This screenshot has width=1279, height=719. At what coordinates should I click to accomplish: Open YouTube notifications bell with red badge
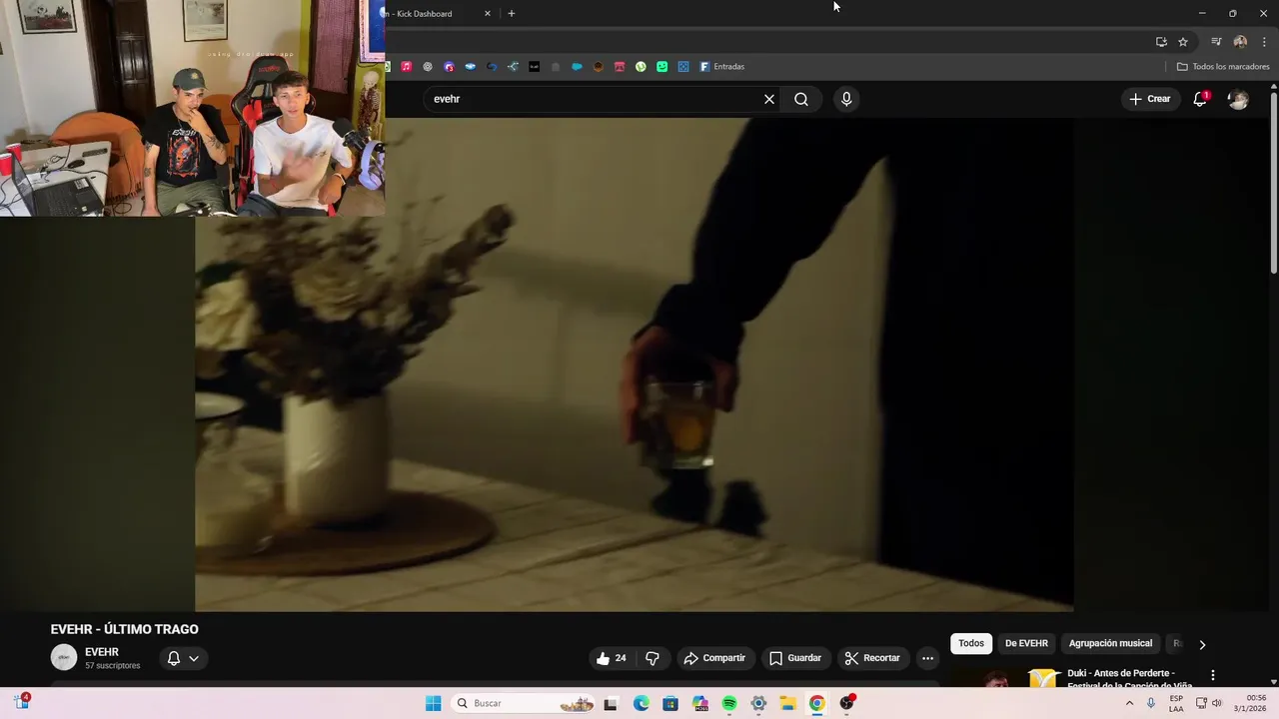[x=1200, y=99]
